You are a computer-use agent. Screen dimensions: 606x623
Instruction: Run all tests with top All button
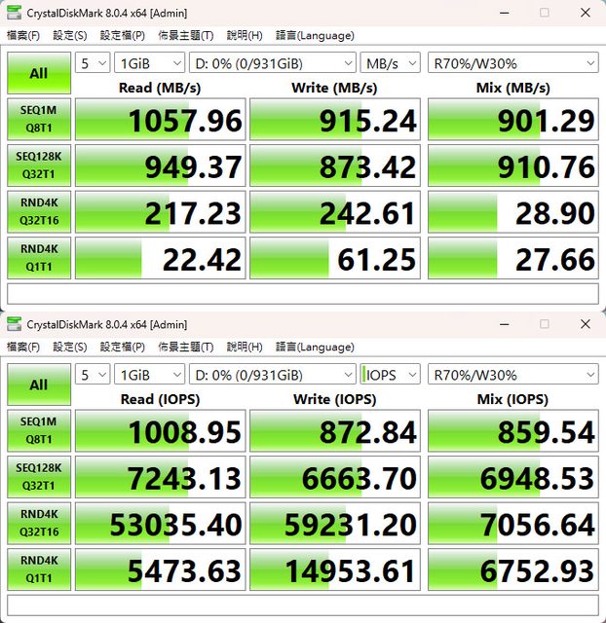[x=38, y=73]
